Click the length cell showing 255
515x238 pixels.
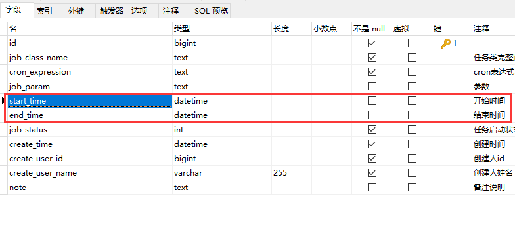tap(292, 173)
